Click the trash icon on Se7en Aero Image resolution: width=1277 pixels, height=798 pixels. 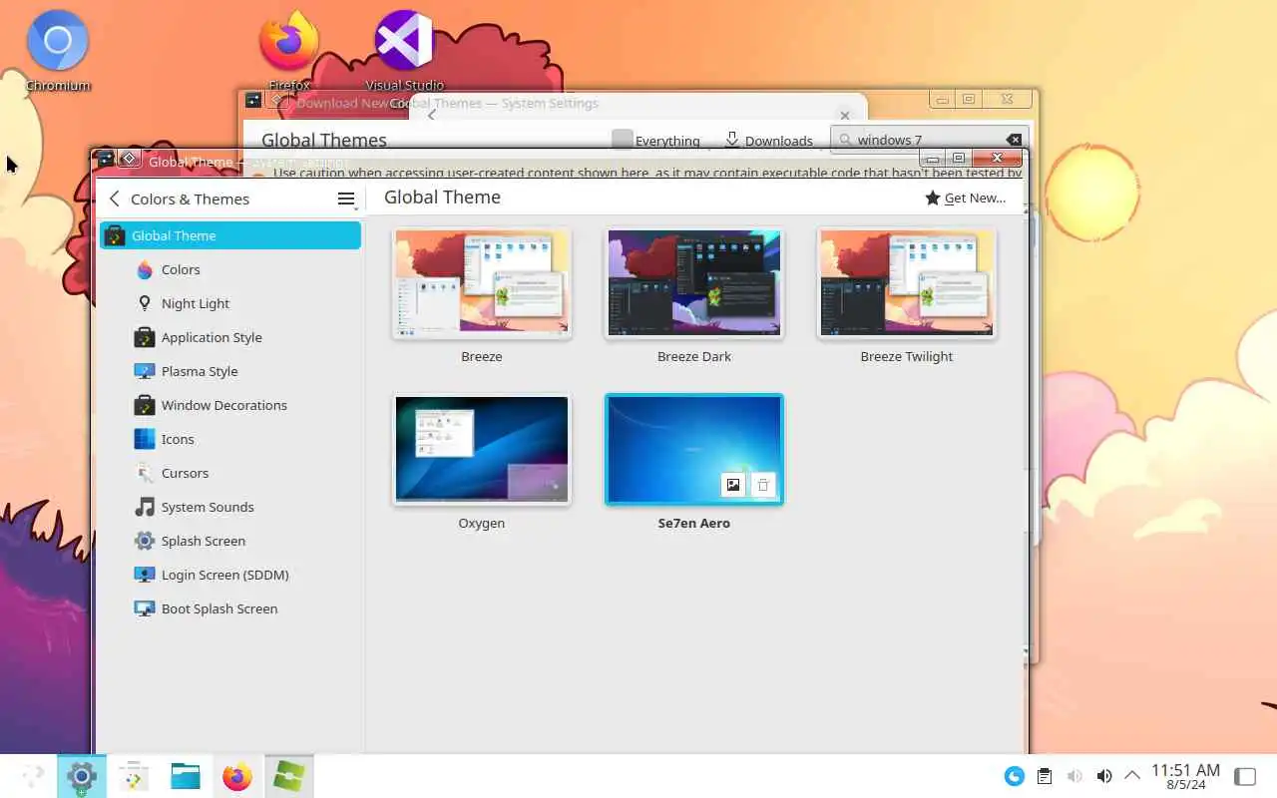click(x=763, y=485)
